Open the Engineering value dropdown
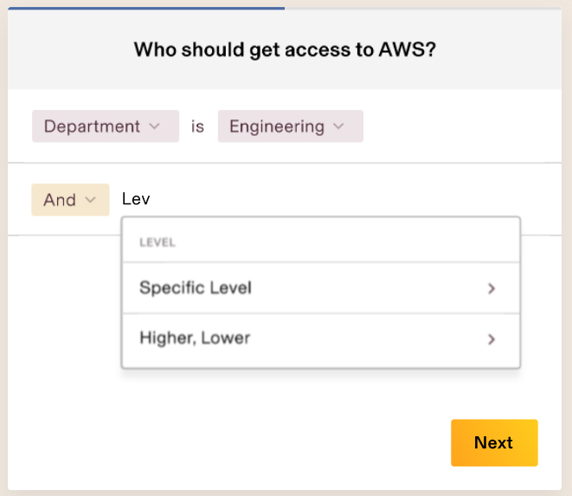The image size is (572, 496). [291, 126]
